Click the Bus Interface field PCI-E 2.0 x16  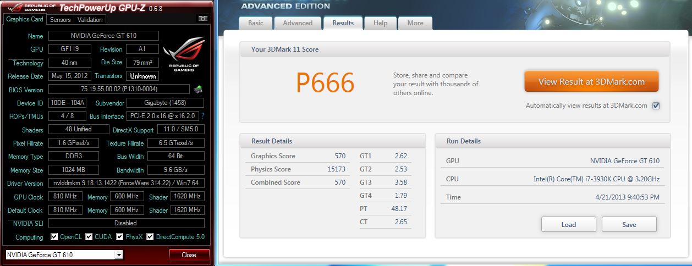162,116
